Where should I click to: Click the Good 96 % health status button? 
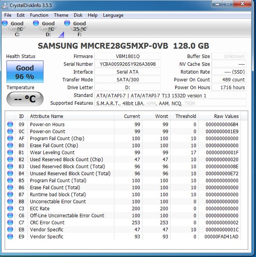click(25, 72)
